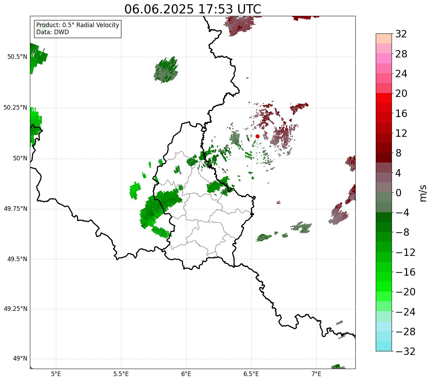This screenshot has height=381, width=431.
Task: Click the title "06.06.2025 17:53 UTC"
Action: point(193,9)
